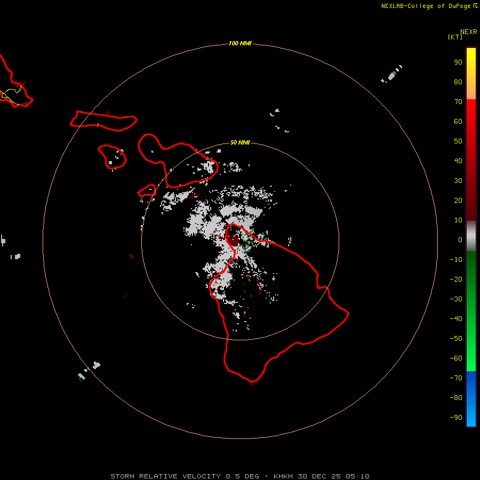Click the -90 value on the scale
Viewport: 480px width, 480px height.
(456, 418)
